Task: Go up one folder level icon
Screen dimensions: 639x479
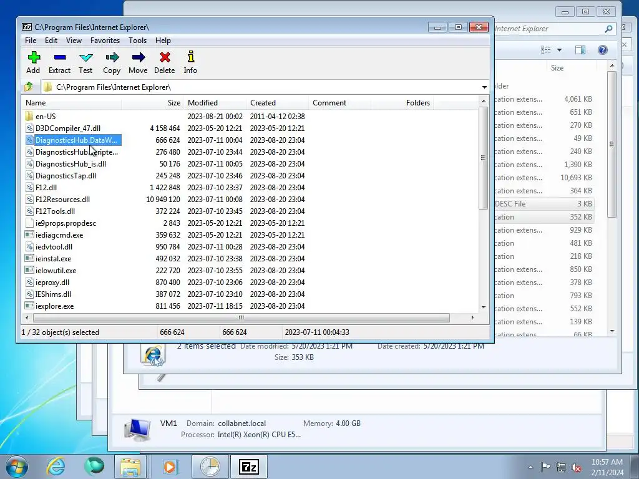Action: (29, 87)
